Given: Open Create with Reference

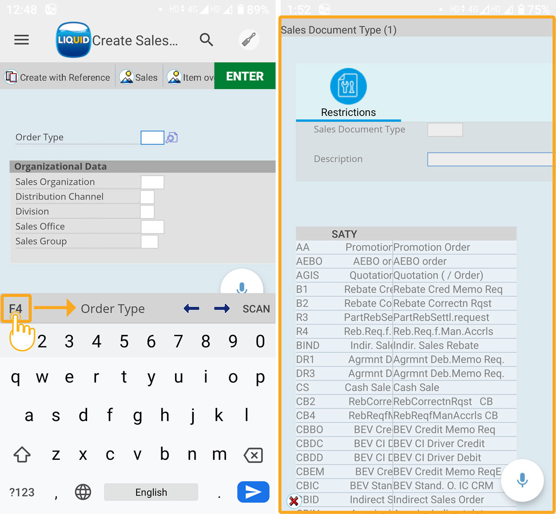Looking at the screenshot, I should coord(58,77).
